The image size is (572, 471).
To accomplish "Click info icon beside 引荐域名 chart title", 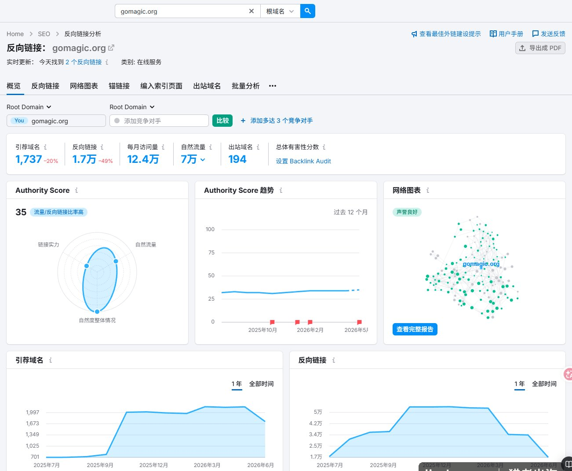I will tap(51, 360).
